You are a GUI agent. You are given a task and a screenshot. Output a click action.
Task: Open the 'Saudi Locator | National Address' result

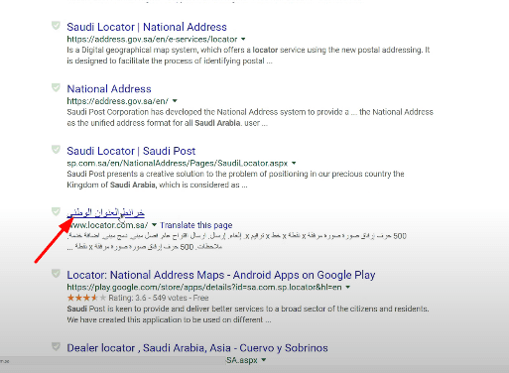pyautogui.click(x=147, y=27)
